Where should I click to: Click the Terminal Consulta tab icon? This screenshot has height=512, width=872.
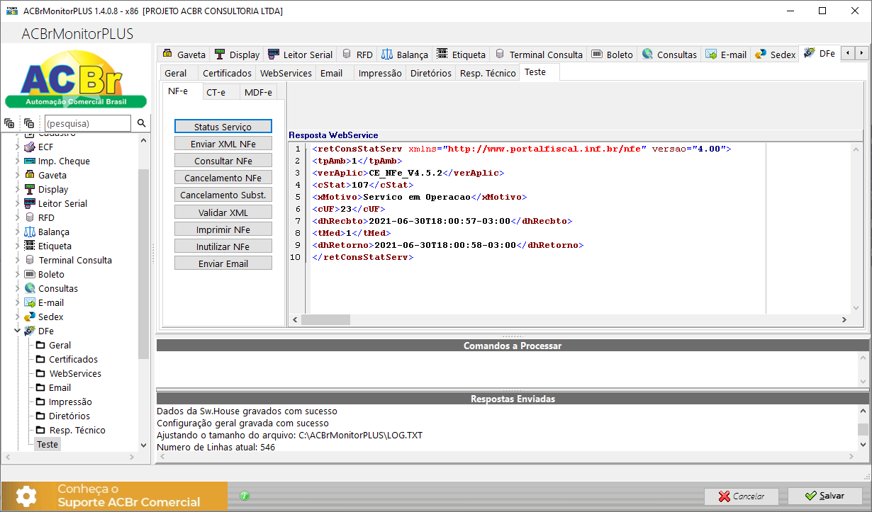[500, 54]
